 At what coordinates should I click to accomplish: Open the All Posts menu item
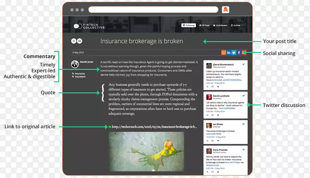pyautogui.click(x=205, y=25)
